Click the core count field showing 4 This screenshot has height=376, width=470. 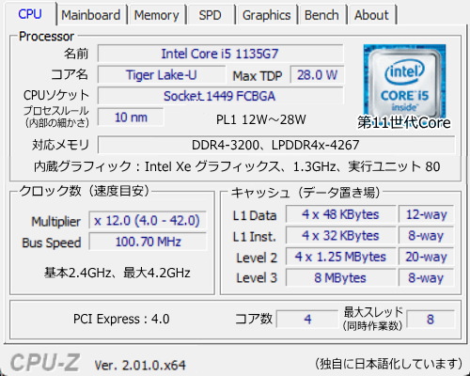(307, 319)
